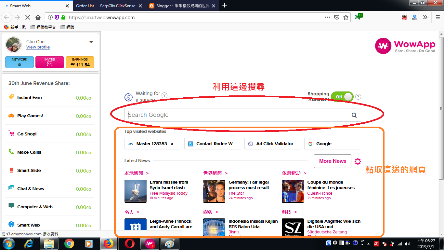
Task: Open the Make Calls phone icon
Action: click(x=11, y=152)
